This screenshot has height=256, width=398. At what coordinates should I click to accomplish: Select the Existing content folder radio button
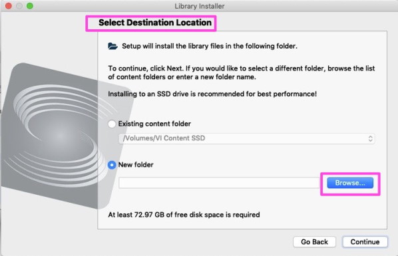(112, 124)
